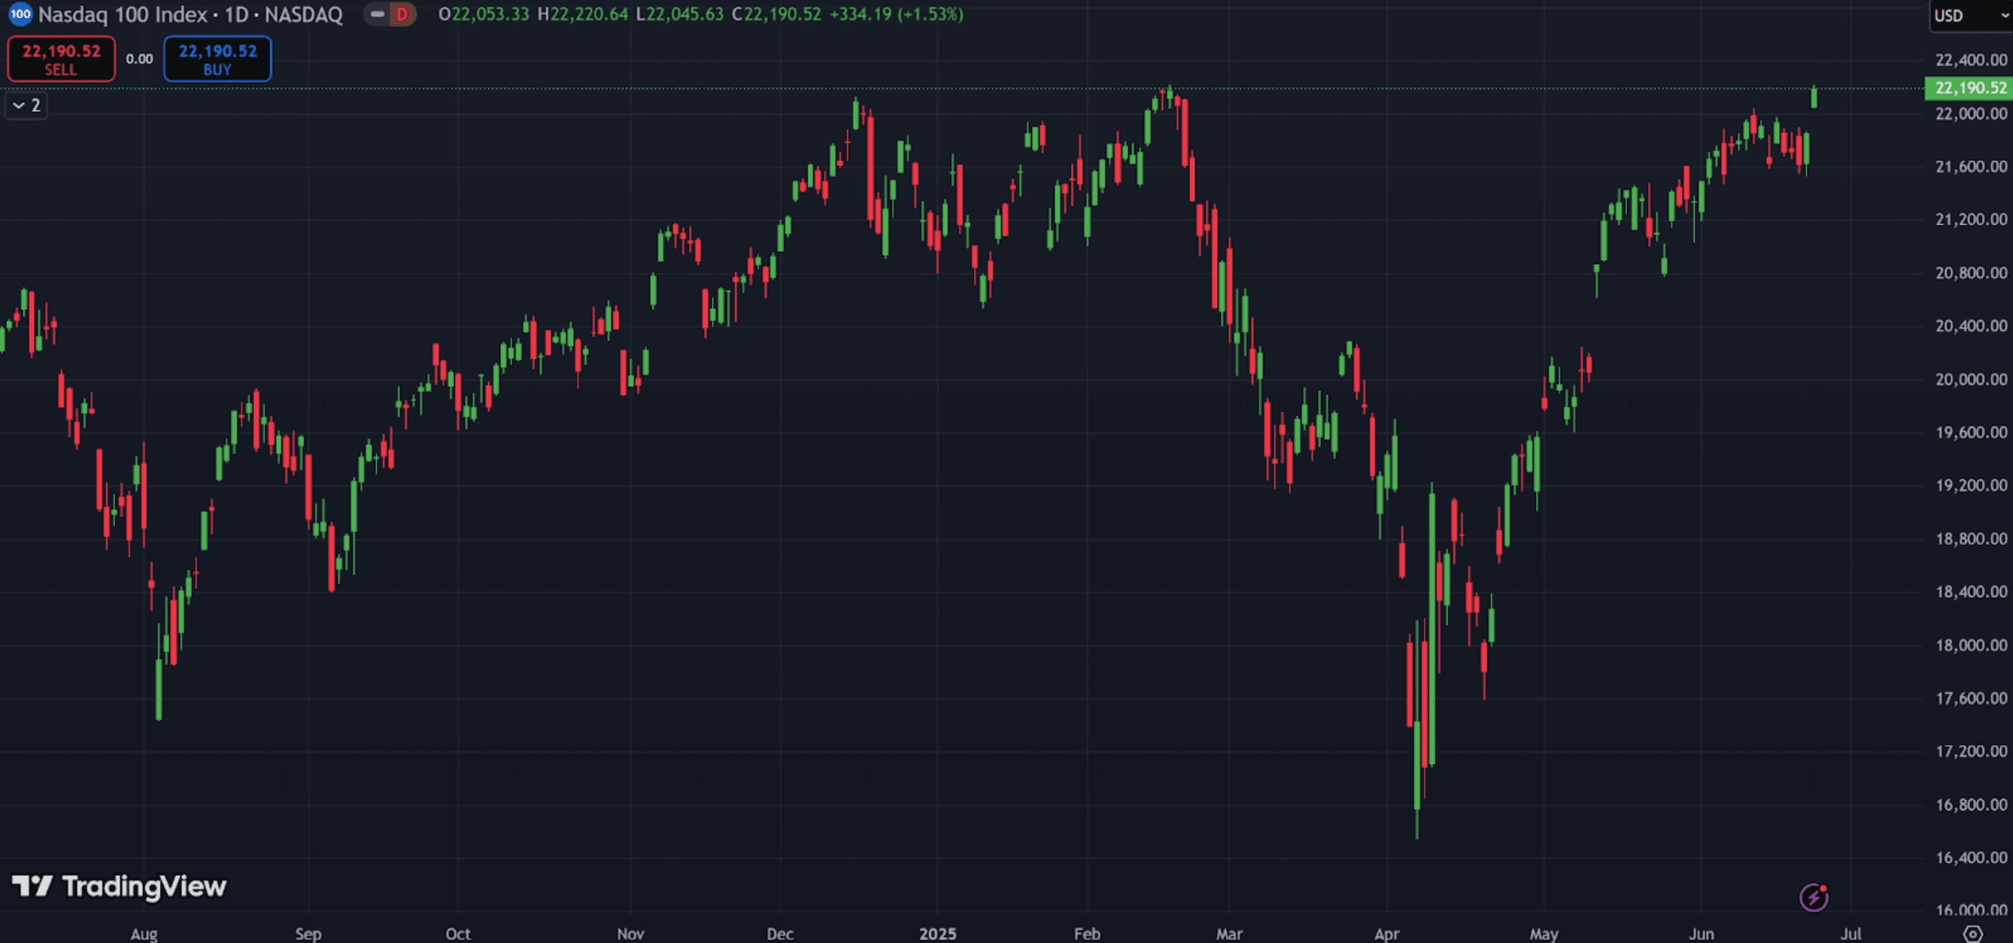Click the red D delayed-data badge

click(x=402, y=14)
